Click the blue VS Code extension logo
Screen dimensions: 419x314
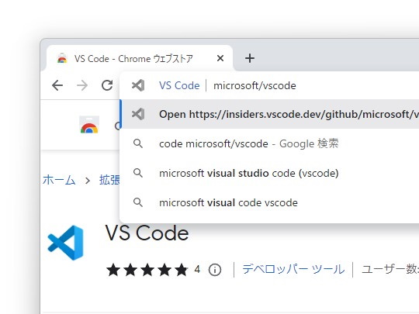[66, 243]
